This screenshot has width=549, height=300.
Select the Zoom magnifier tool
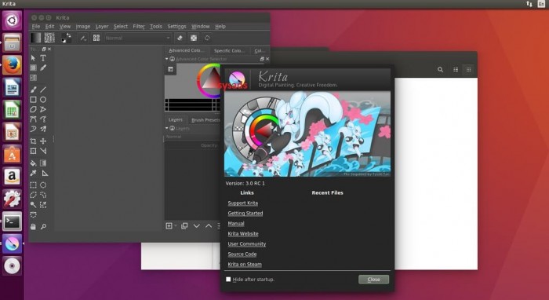[x=43, y=226]
